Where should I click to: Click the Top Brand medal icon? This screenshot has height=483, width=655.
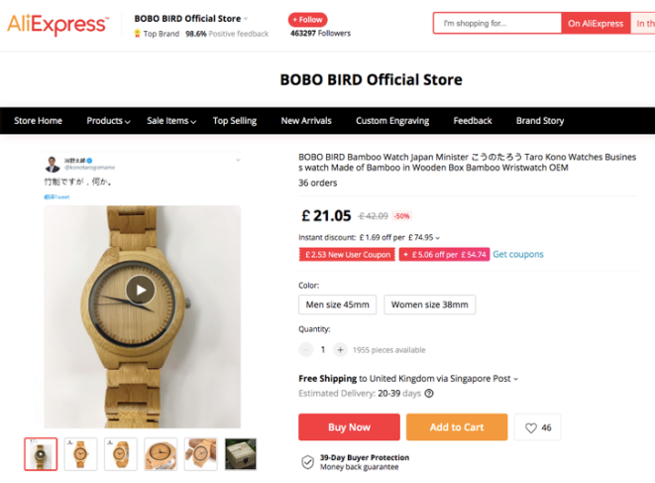pos(138,34)
